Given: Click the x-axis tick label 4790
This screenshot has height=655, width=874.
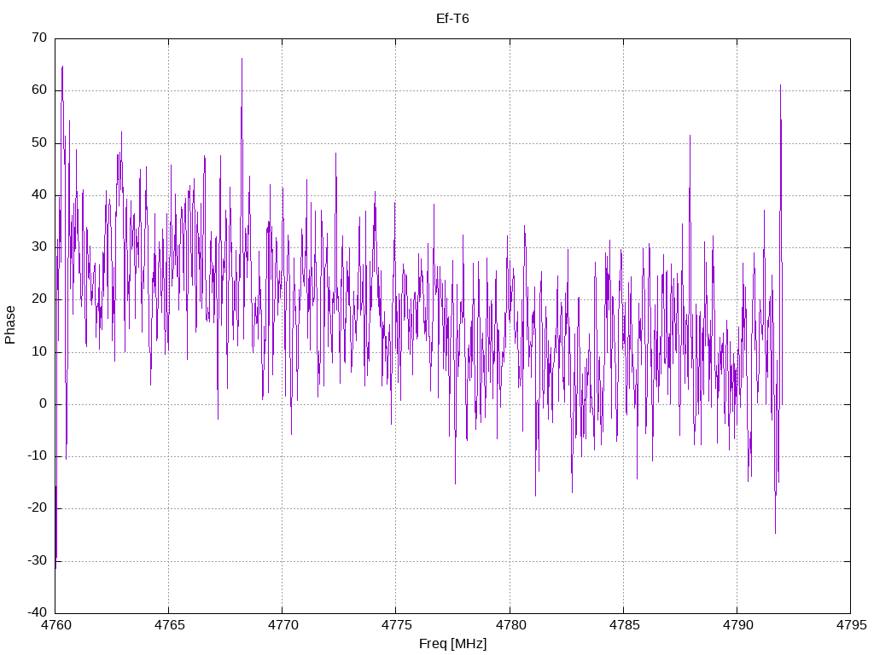Looking at the screenshot, I should (x=738, y=625).
